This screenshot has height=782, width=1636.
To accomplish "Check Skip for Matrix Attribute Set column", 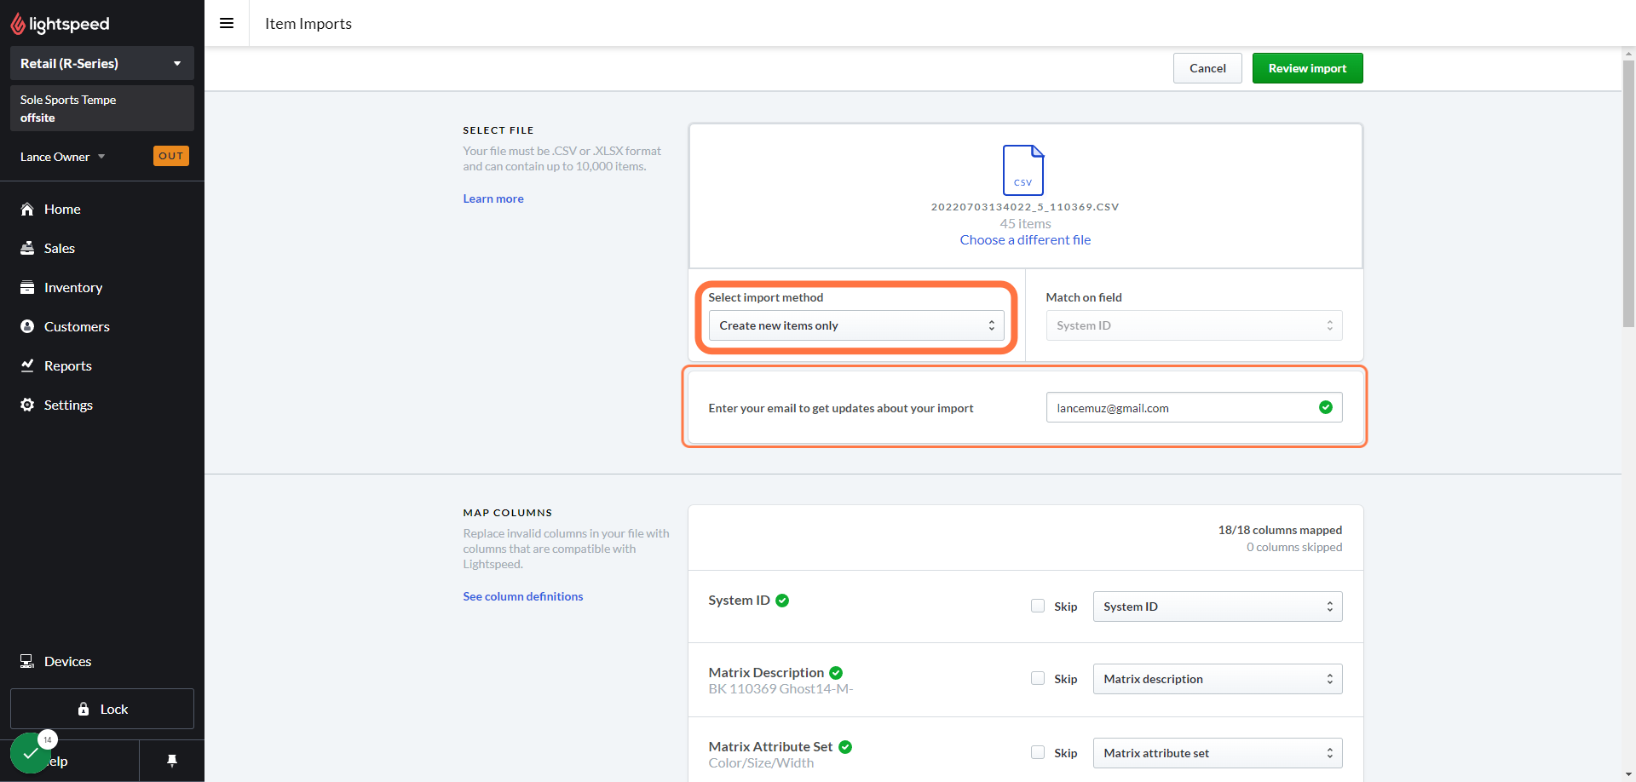I will (1038, 752).
